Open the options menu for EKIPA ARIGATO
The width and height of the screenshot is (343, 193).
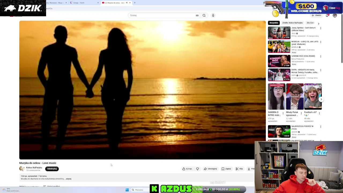(320, 70)
